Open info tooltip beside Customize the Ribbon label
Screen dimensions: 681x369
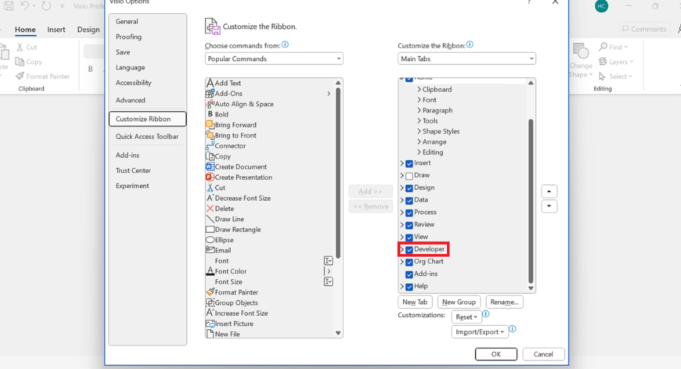(470, 45)
